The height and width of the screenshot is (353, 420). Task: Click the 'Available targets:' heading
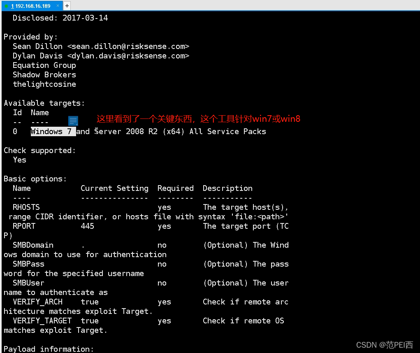pyautogui.click(x=44, y=103)
